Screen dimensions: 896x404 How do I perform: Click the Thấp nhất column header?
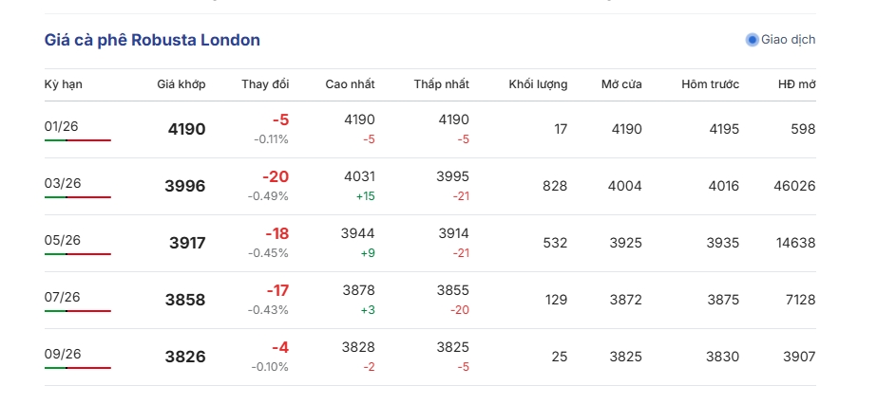click(441, 84)
